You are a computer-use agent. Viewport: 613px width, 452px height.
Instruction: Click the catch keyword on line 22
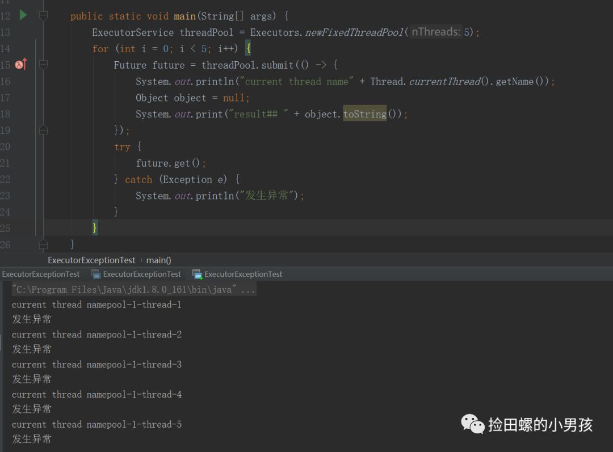pos(138,180)
